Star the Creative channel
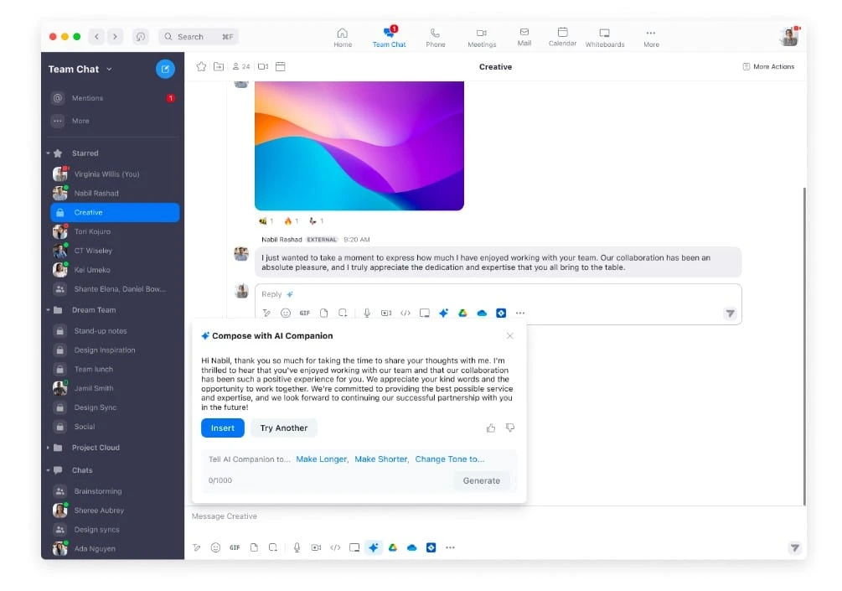 tap(201, 66)
